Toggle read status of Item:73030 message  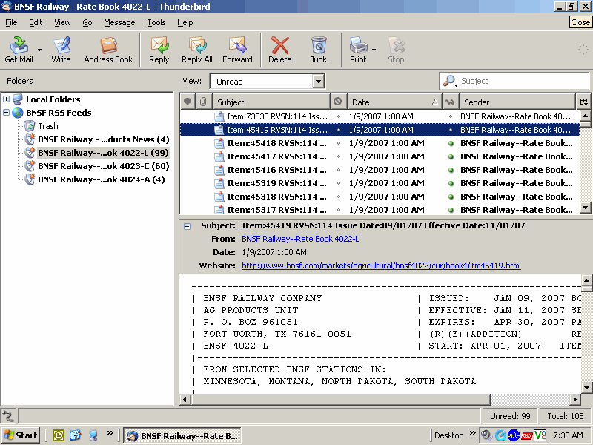click(x=451, y=116)
